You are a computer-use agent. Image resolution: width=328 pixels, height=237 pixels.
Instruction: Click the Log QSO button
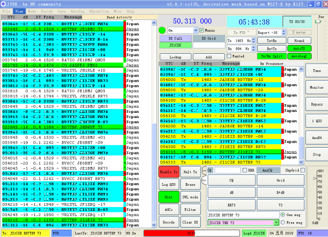tap(169, 185)
